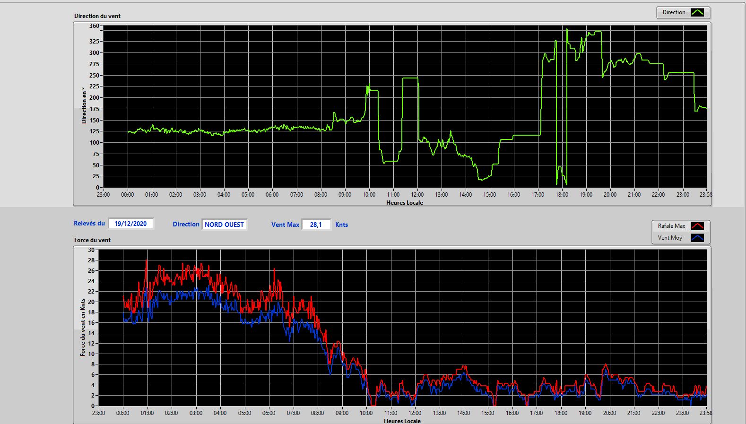Click the 14 value on wind force axis
This screenshot has height=424, width=746.
(91, 333)
